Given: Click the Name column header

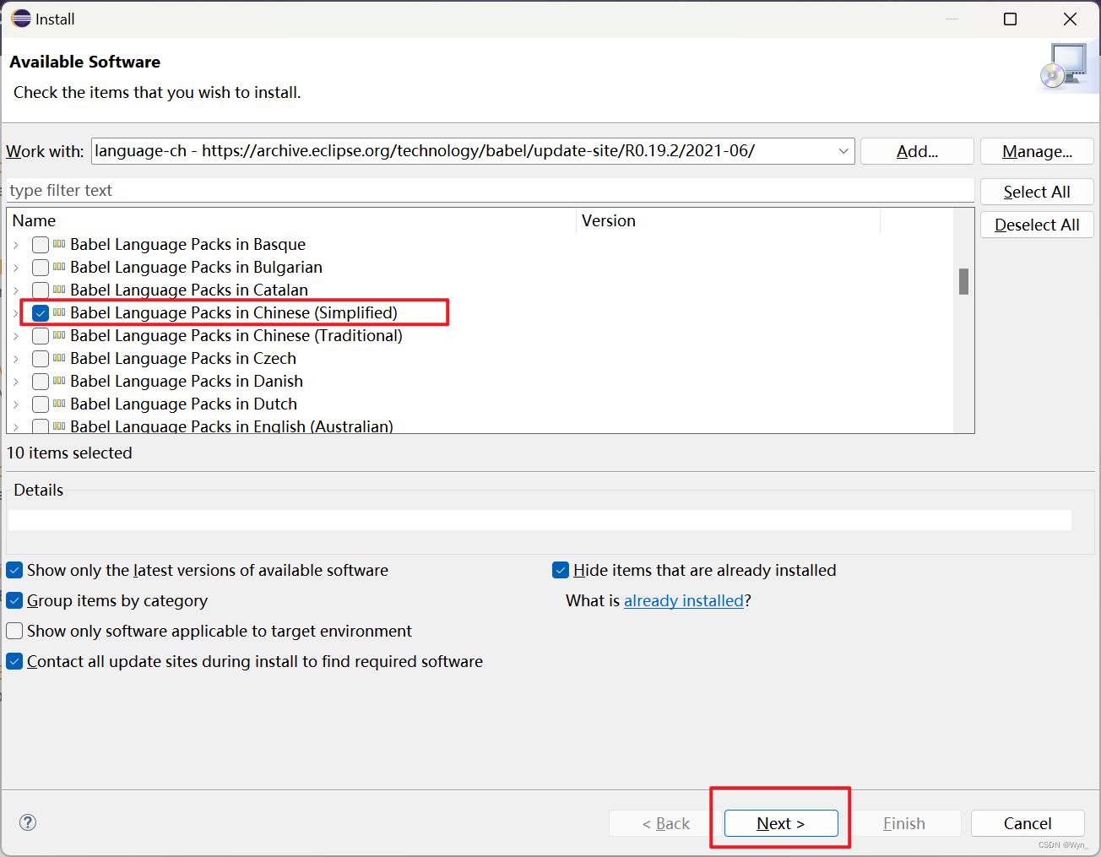Looking at the screenshot, I should [291, 220].
